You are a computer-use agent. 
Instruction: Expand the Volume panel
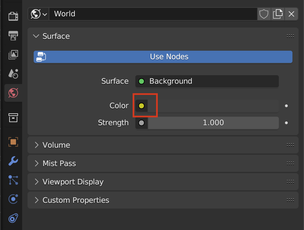coord(56,145)
